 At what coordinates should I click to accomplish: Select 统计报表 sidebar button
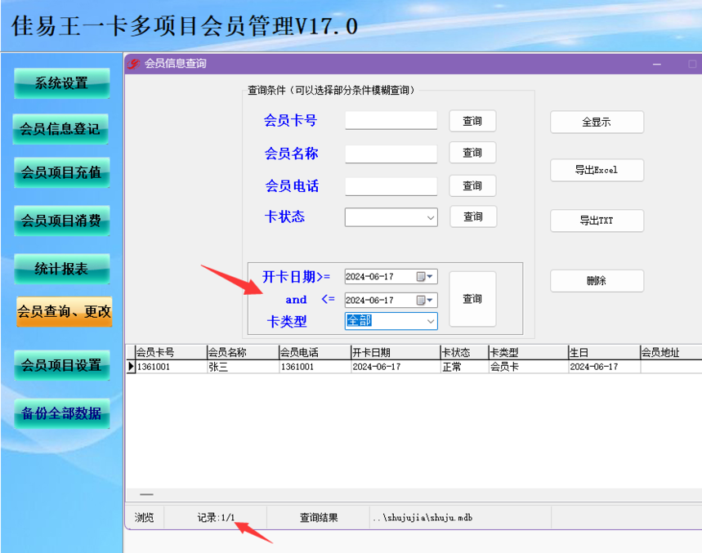62,269
